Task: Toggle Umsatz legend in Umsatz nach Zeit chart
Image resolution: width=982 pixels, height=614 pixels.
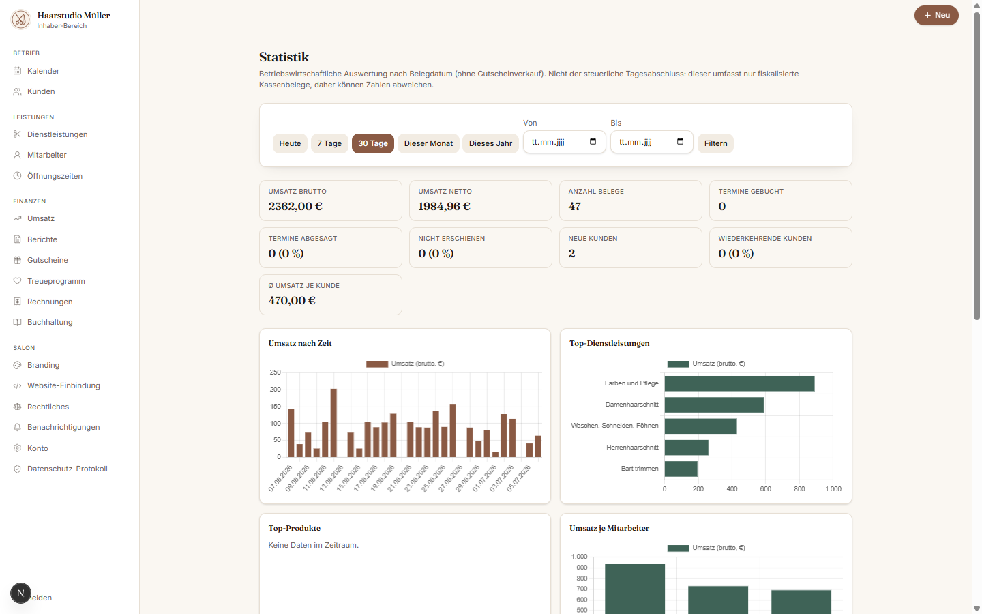Action: coord(405,364)
